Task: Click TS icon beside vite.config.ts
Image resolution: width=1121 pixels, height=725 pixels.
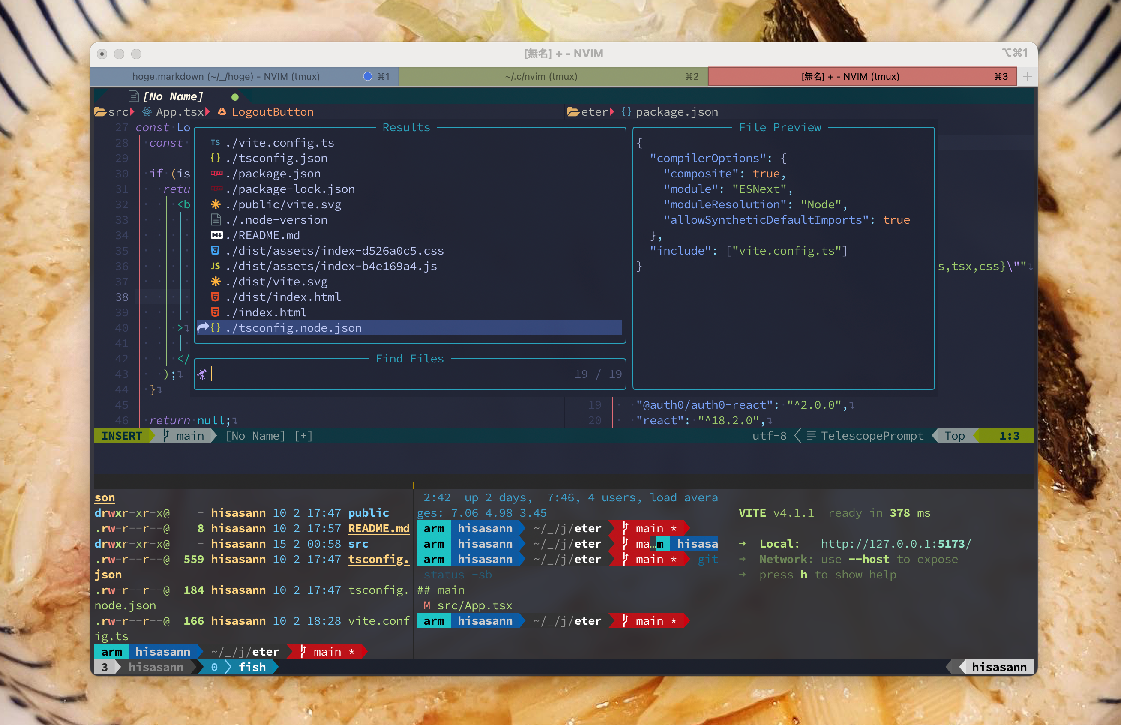Action: (x=215, y=142)
